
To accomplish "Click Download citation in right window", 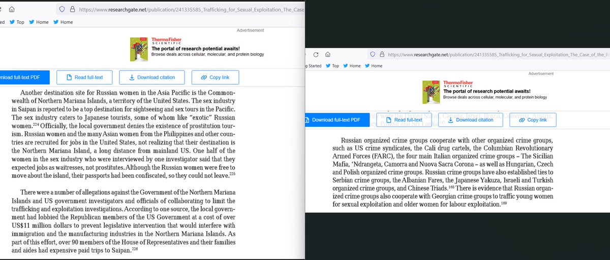I will coord(470,120).
